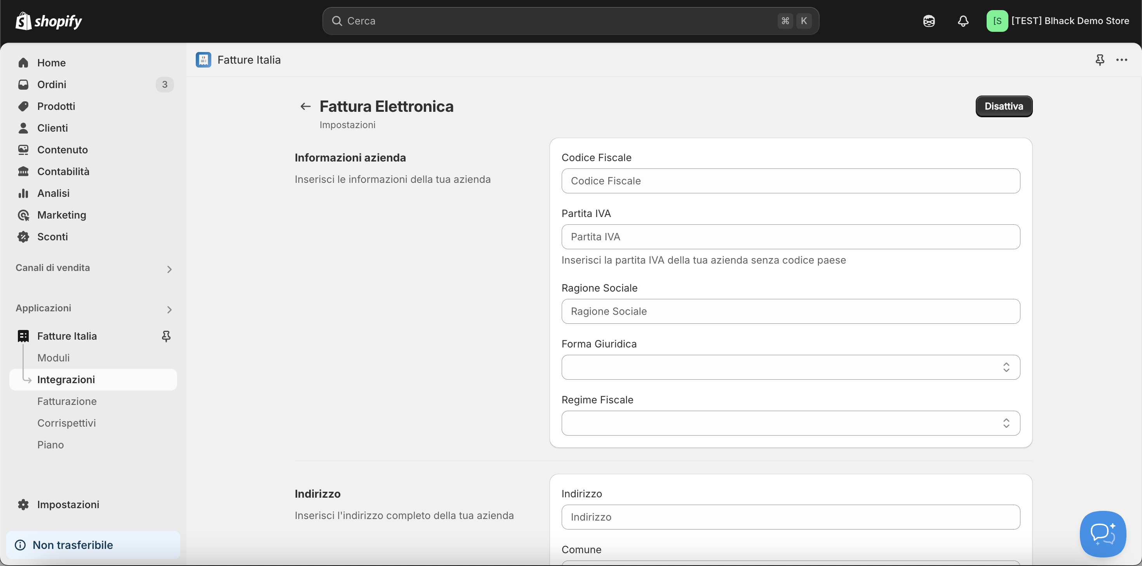Click the info icon beside Non trasferibile

click(x=20, y=544)
